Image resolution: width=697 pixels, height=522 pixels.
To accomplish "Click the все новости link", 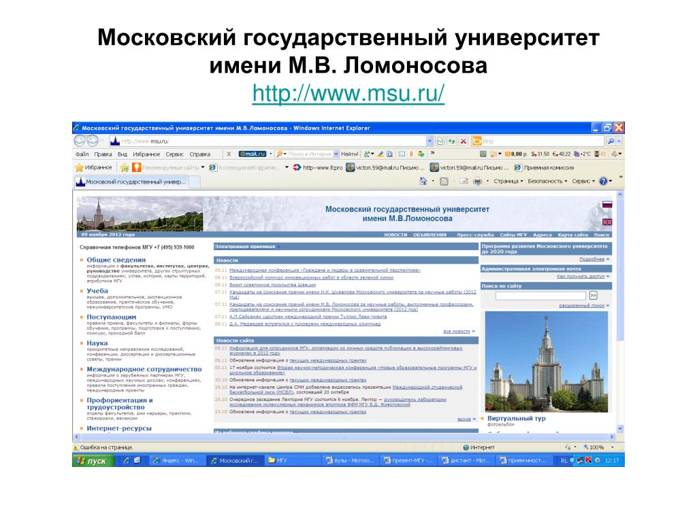I will coord(457,332).
